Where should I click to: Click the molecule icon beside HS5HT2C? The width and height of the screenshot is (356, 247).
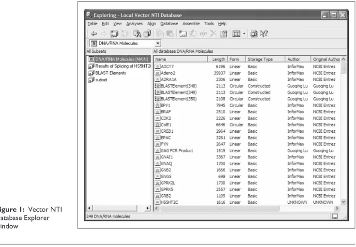coord(157,202)
